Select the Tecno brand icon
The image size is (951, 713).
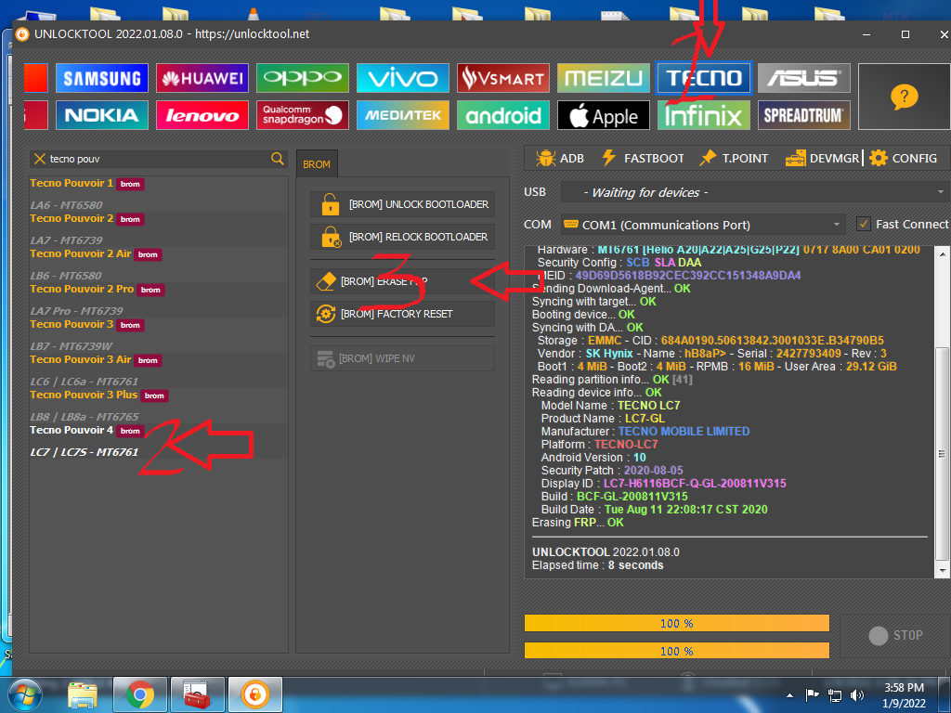(704, 78)
